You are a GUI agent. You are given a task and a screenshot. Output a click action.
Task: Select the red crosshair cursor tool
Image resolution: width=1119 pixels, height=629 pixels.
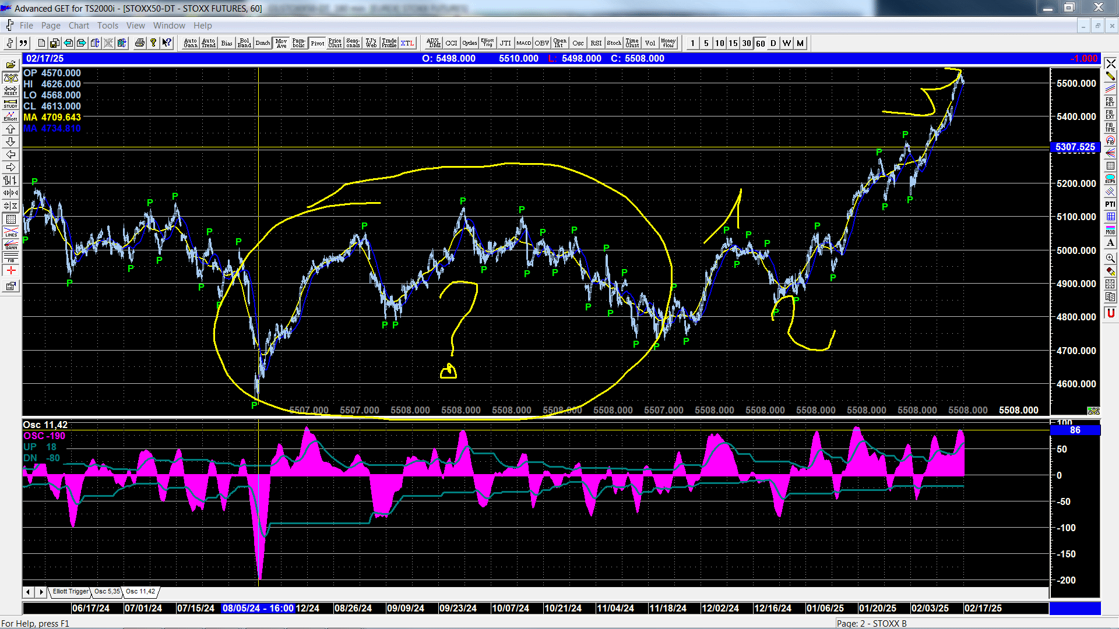pos(10,271)
